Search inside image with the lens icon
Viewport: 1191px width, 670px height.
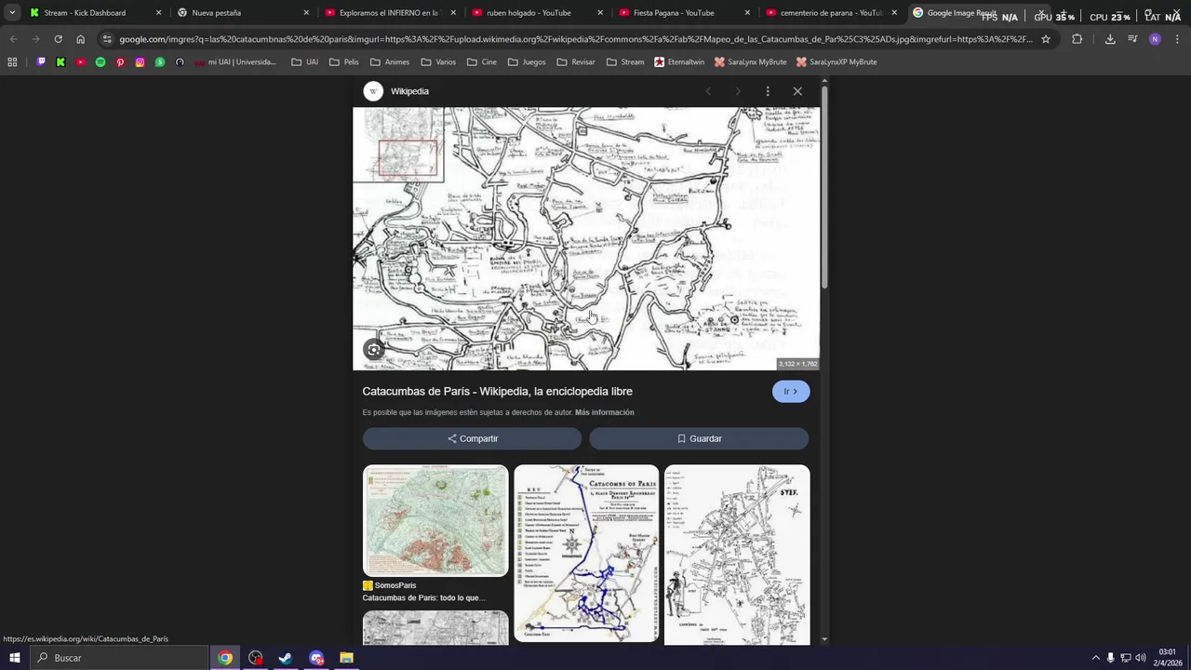coord(373,350)
